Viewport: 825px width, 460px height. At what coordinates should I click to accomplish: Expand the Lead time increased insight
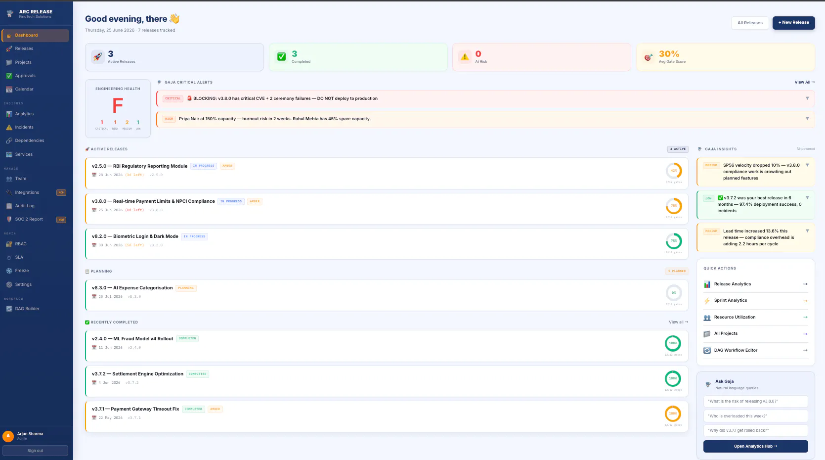pos(807,231)
